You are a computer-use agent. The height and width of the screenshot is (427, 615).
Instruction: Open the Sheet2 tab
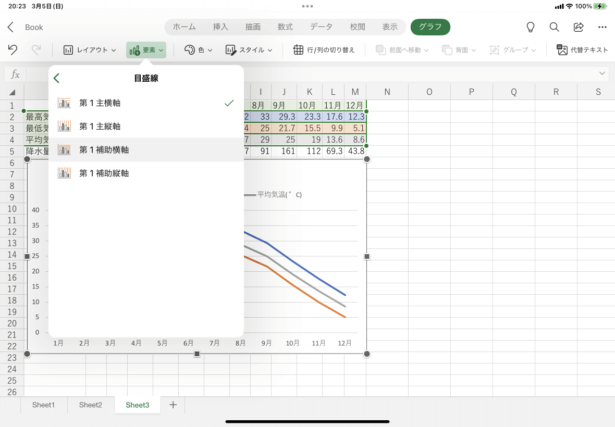click(x=91, y=405)
